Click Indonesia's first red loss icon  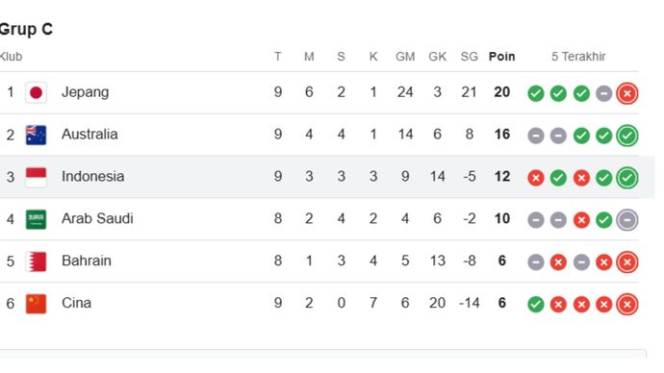pos(536,178)
